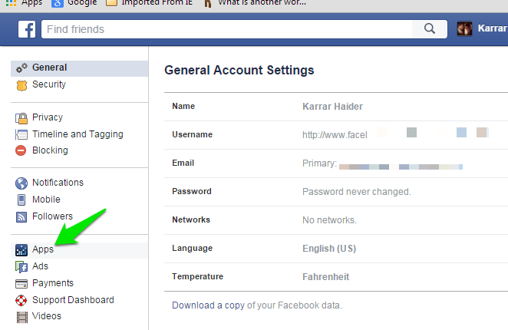Click the Payments card icon
Viewport: 508px width, 330px height.
coord(21,284)
